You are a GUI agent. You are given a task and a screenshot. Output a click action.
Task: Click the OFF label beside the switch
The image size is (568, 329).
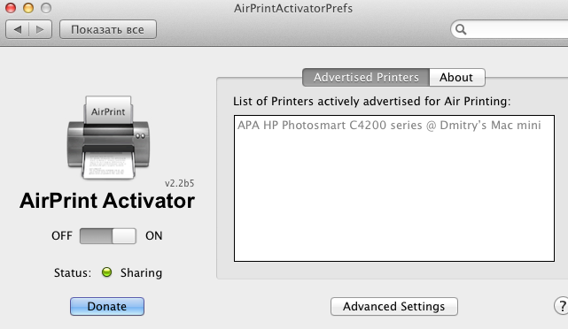pos(62,236)
